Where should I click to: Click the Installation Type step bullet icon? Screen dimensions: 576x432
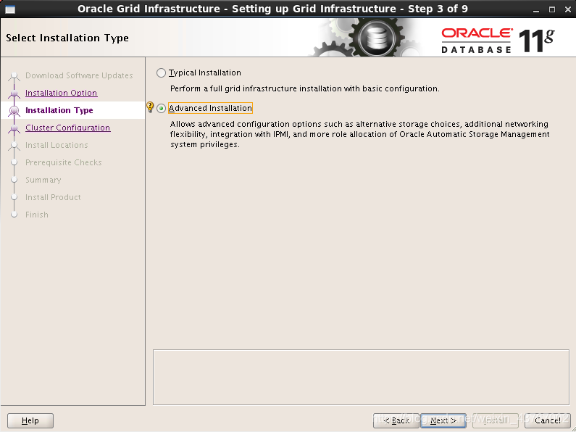(x=14, y=110)
